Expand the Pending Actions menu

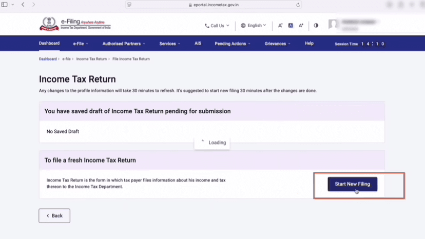tap(233, 44)
